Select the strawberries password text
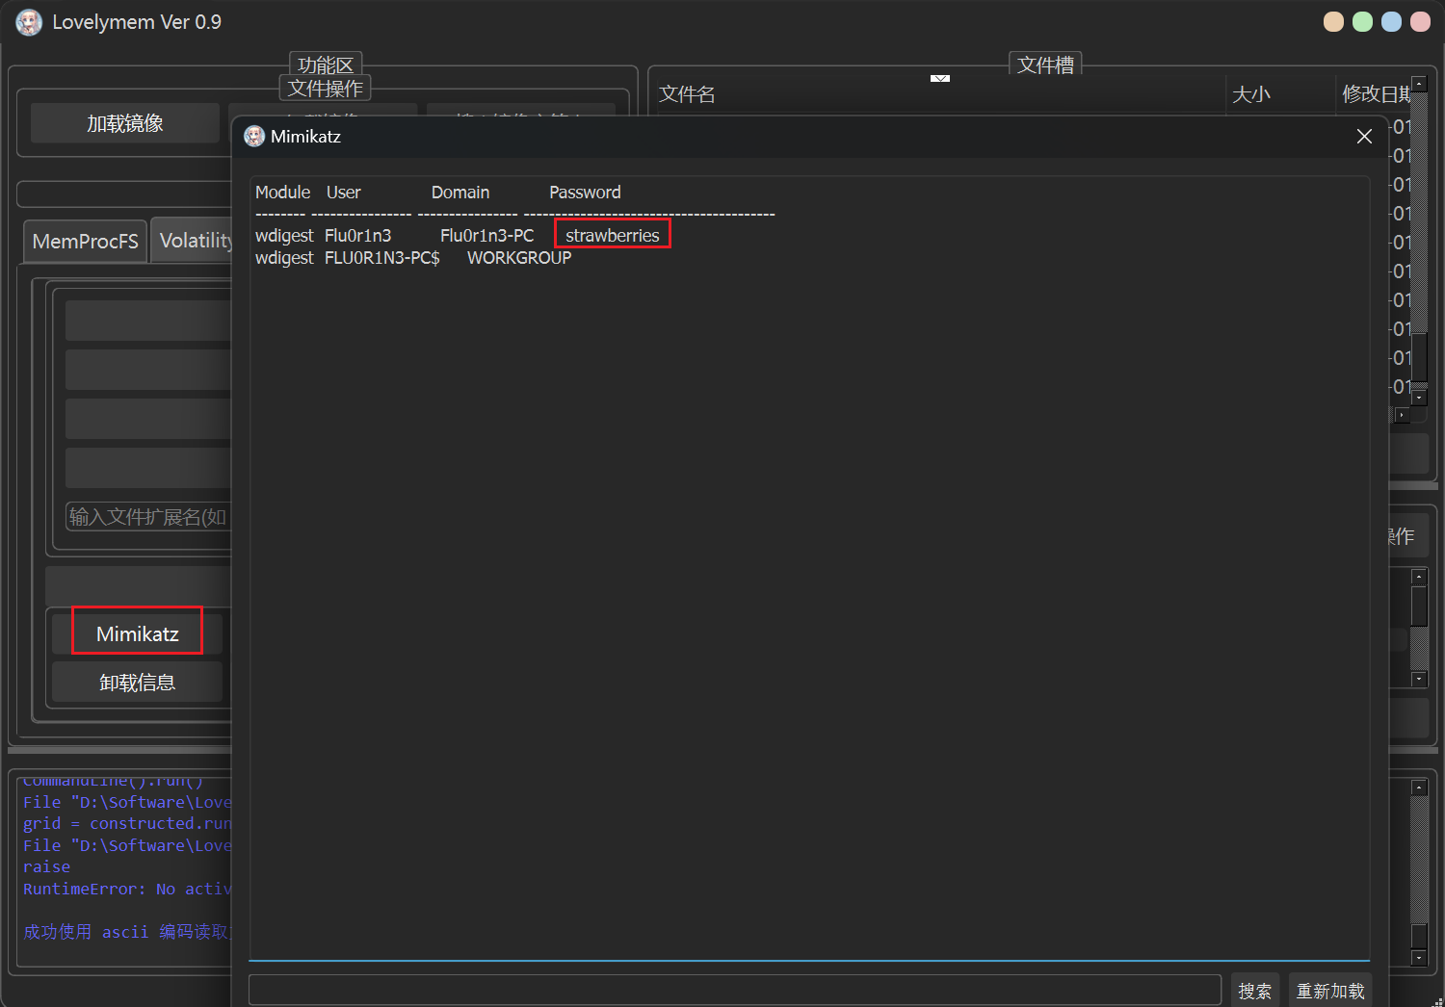The image size is (1445, 1007). (x=613, y=235)
